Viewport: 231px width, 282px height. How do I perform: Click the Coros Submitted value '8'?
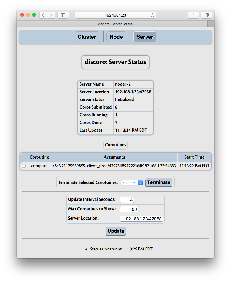pos(116,107)
